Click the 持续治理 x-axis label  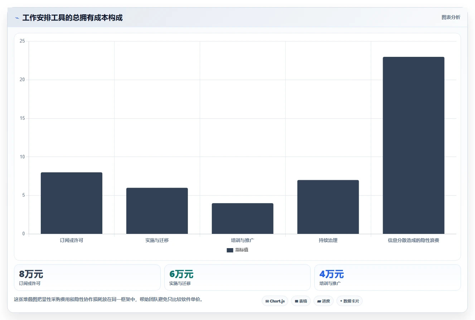[328, 240]
